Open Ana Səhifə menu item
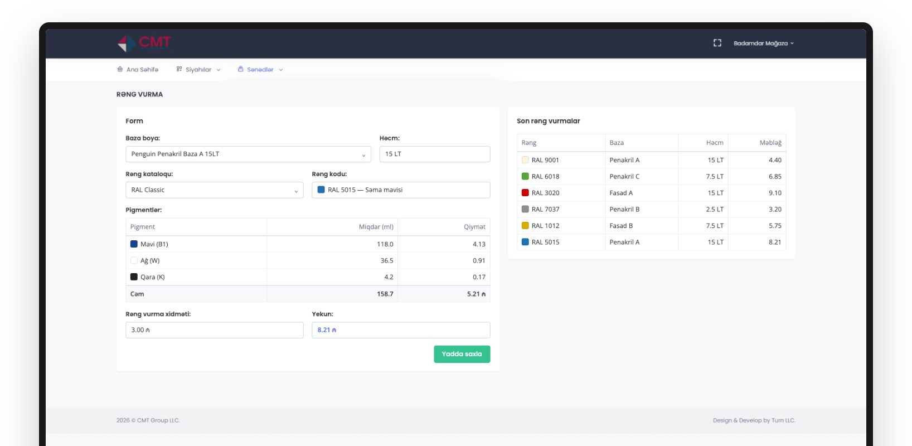This screenshot has height=446, width=912. coord(138,70)
